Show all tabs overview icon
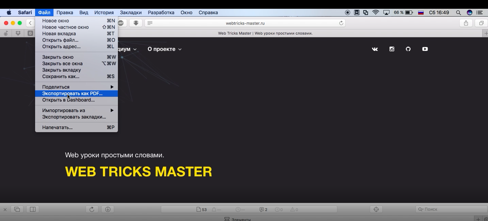488x221 pixels. (x=481, y=23)
